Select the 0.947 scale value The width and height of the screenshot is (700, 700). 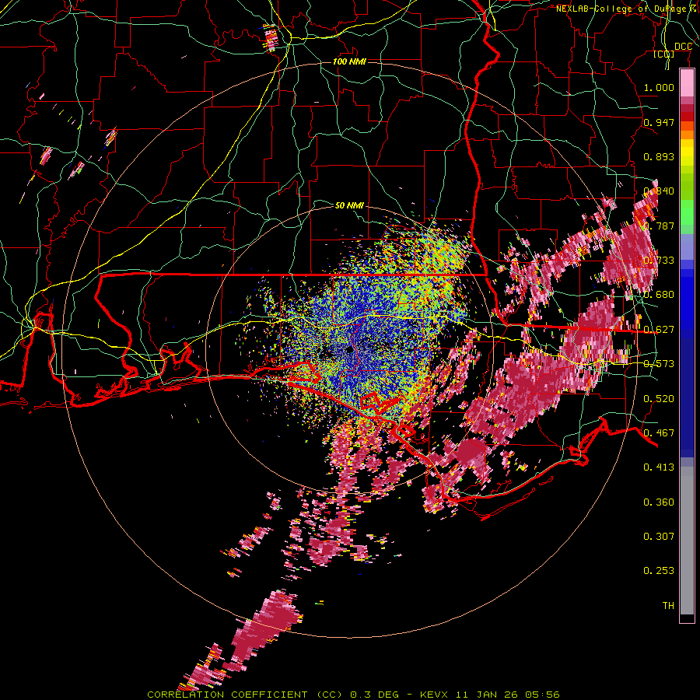(659, 122)
